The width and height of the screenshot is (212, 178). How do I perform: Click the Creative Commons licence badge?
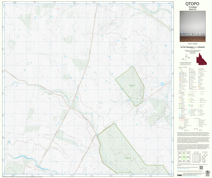[x=180, y=175]
